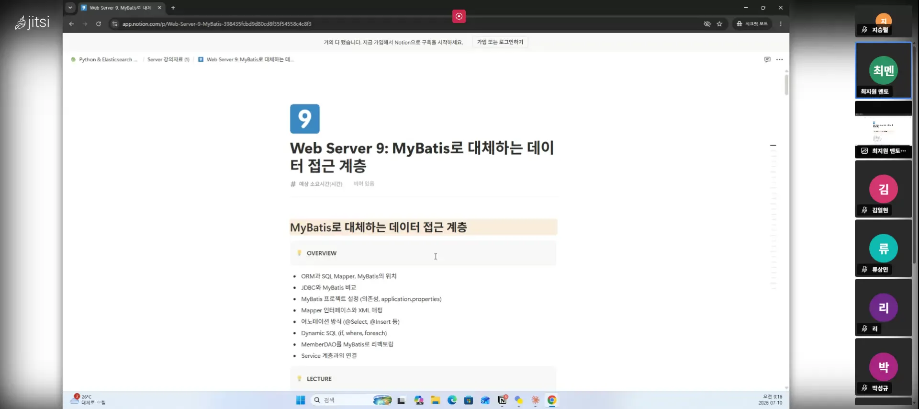Screen dimensions: 919x409
Task: Select 박성규 participant tile
Action: pos(883,367)
